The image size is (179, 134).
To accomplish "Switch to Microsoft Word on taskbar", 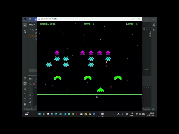I will [94, 114].
